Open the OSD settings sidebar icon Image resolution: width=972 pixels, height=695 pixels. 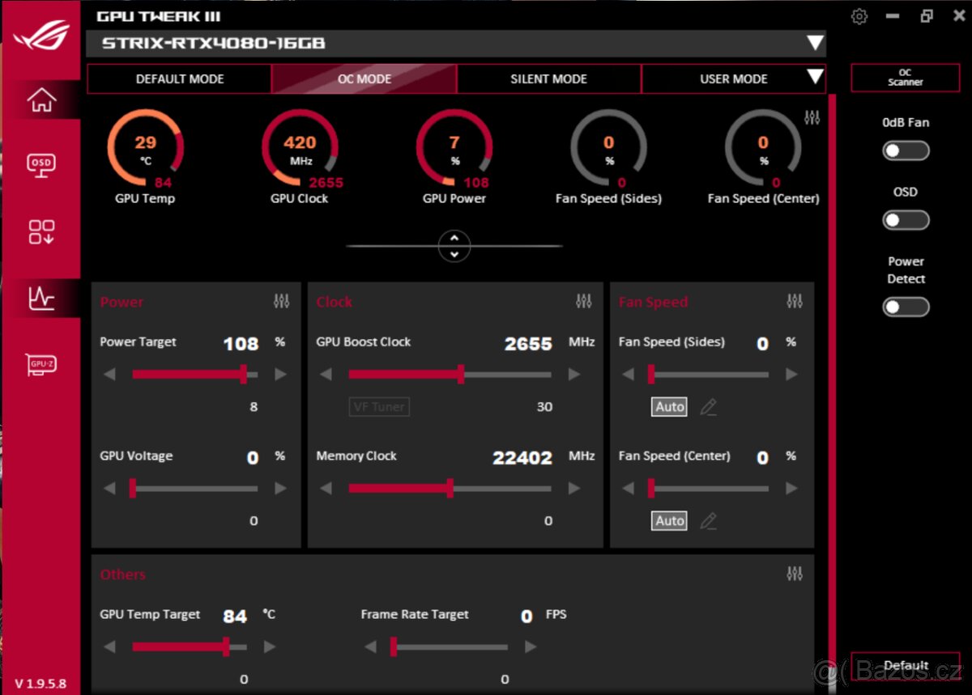point(41,165)
